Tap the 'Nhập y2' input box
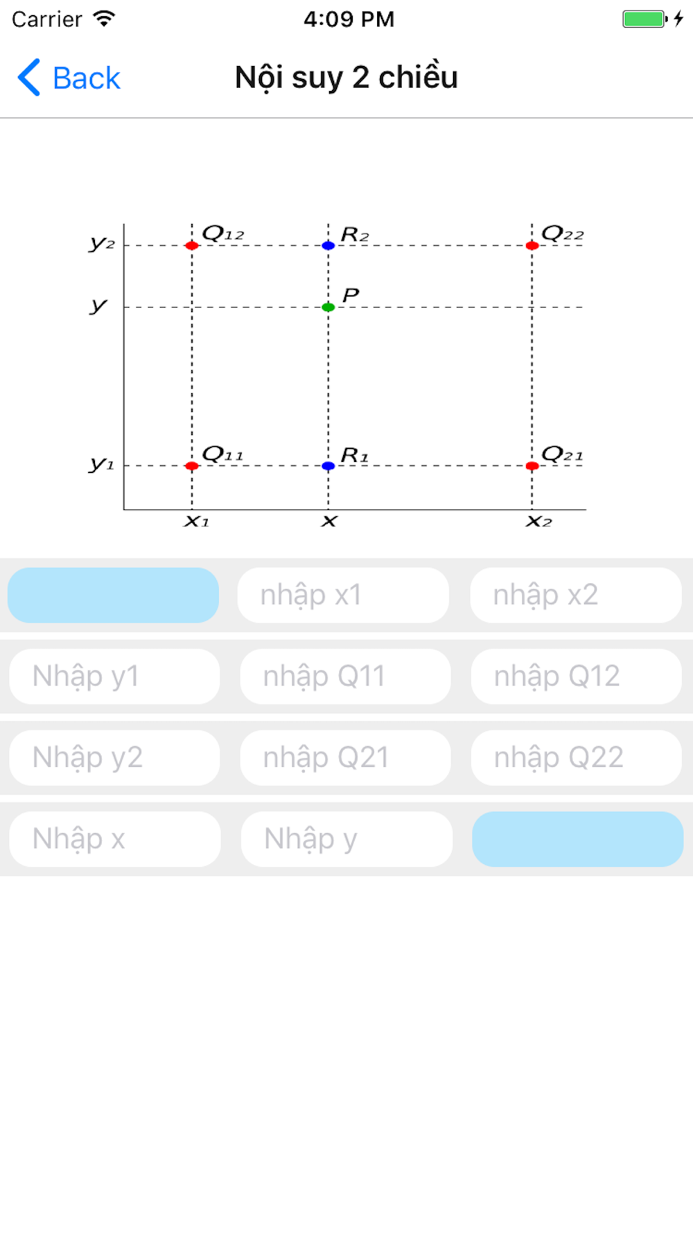Screen dimensions: 693x1233 [114, 757]
